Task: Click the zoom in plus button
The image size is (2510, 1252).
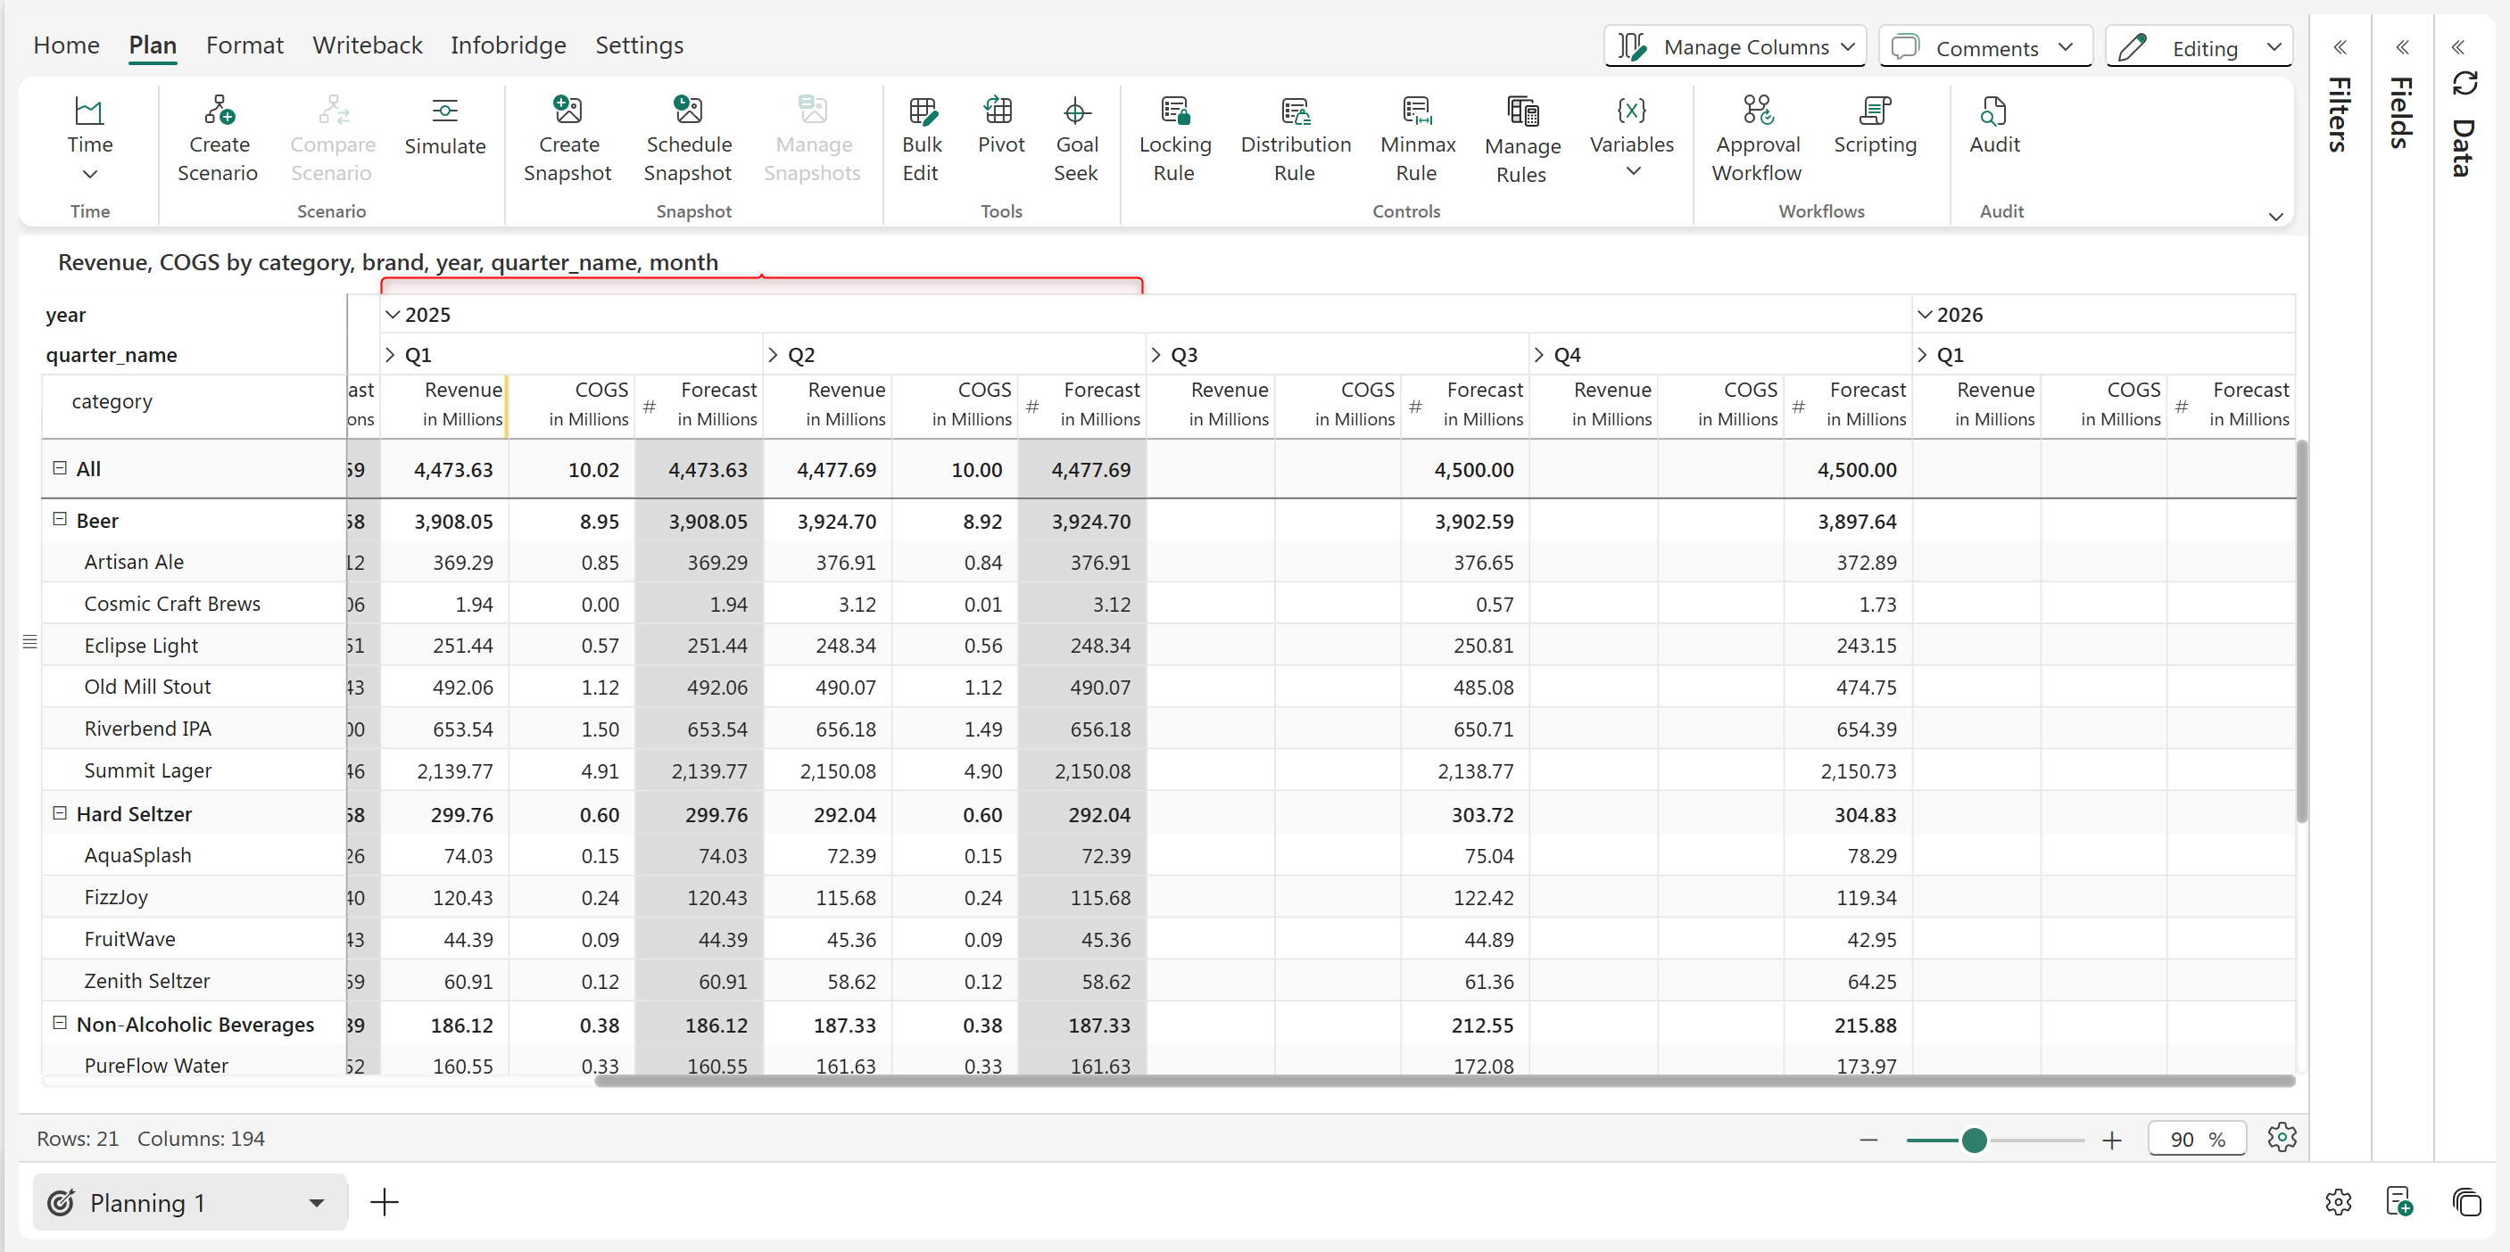Action: tap(2111, 1140)
